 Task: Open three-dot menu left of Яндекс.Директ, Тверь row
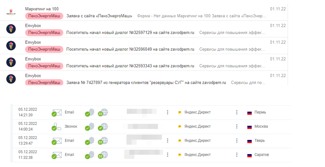[168, 141]
